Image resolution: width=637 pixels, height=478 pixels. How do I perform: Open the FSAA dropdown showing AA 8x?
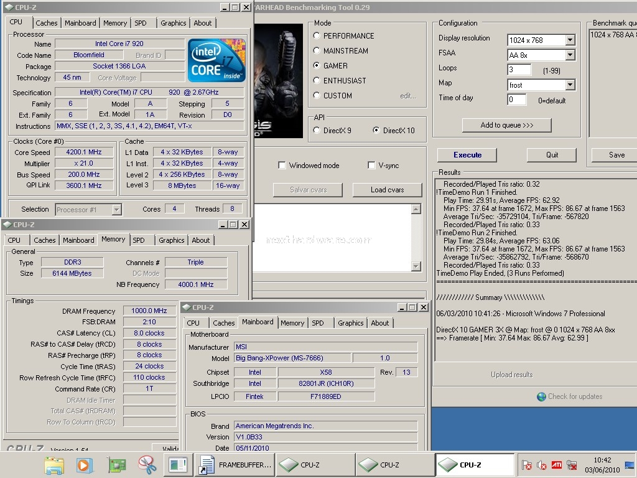click(570, 55)
